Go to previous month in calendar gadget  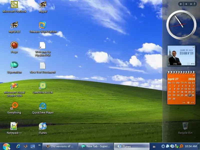pos(184,102)
